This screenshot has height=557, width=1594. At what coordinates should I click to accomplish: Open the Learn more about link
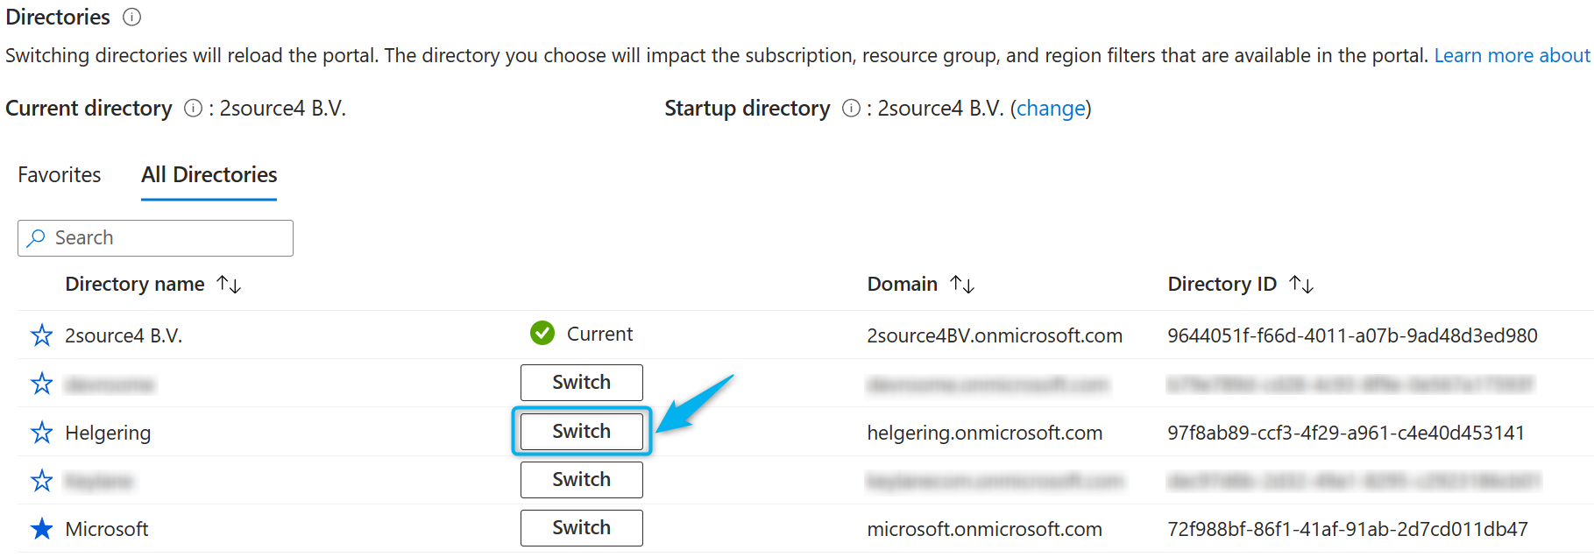(x=1513, y=55)
